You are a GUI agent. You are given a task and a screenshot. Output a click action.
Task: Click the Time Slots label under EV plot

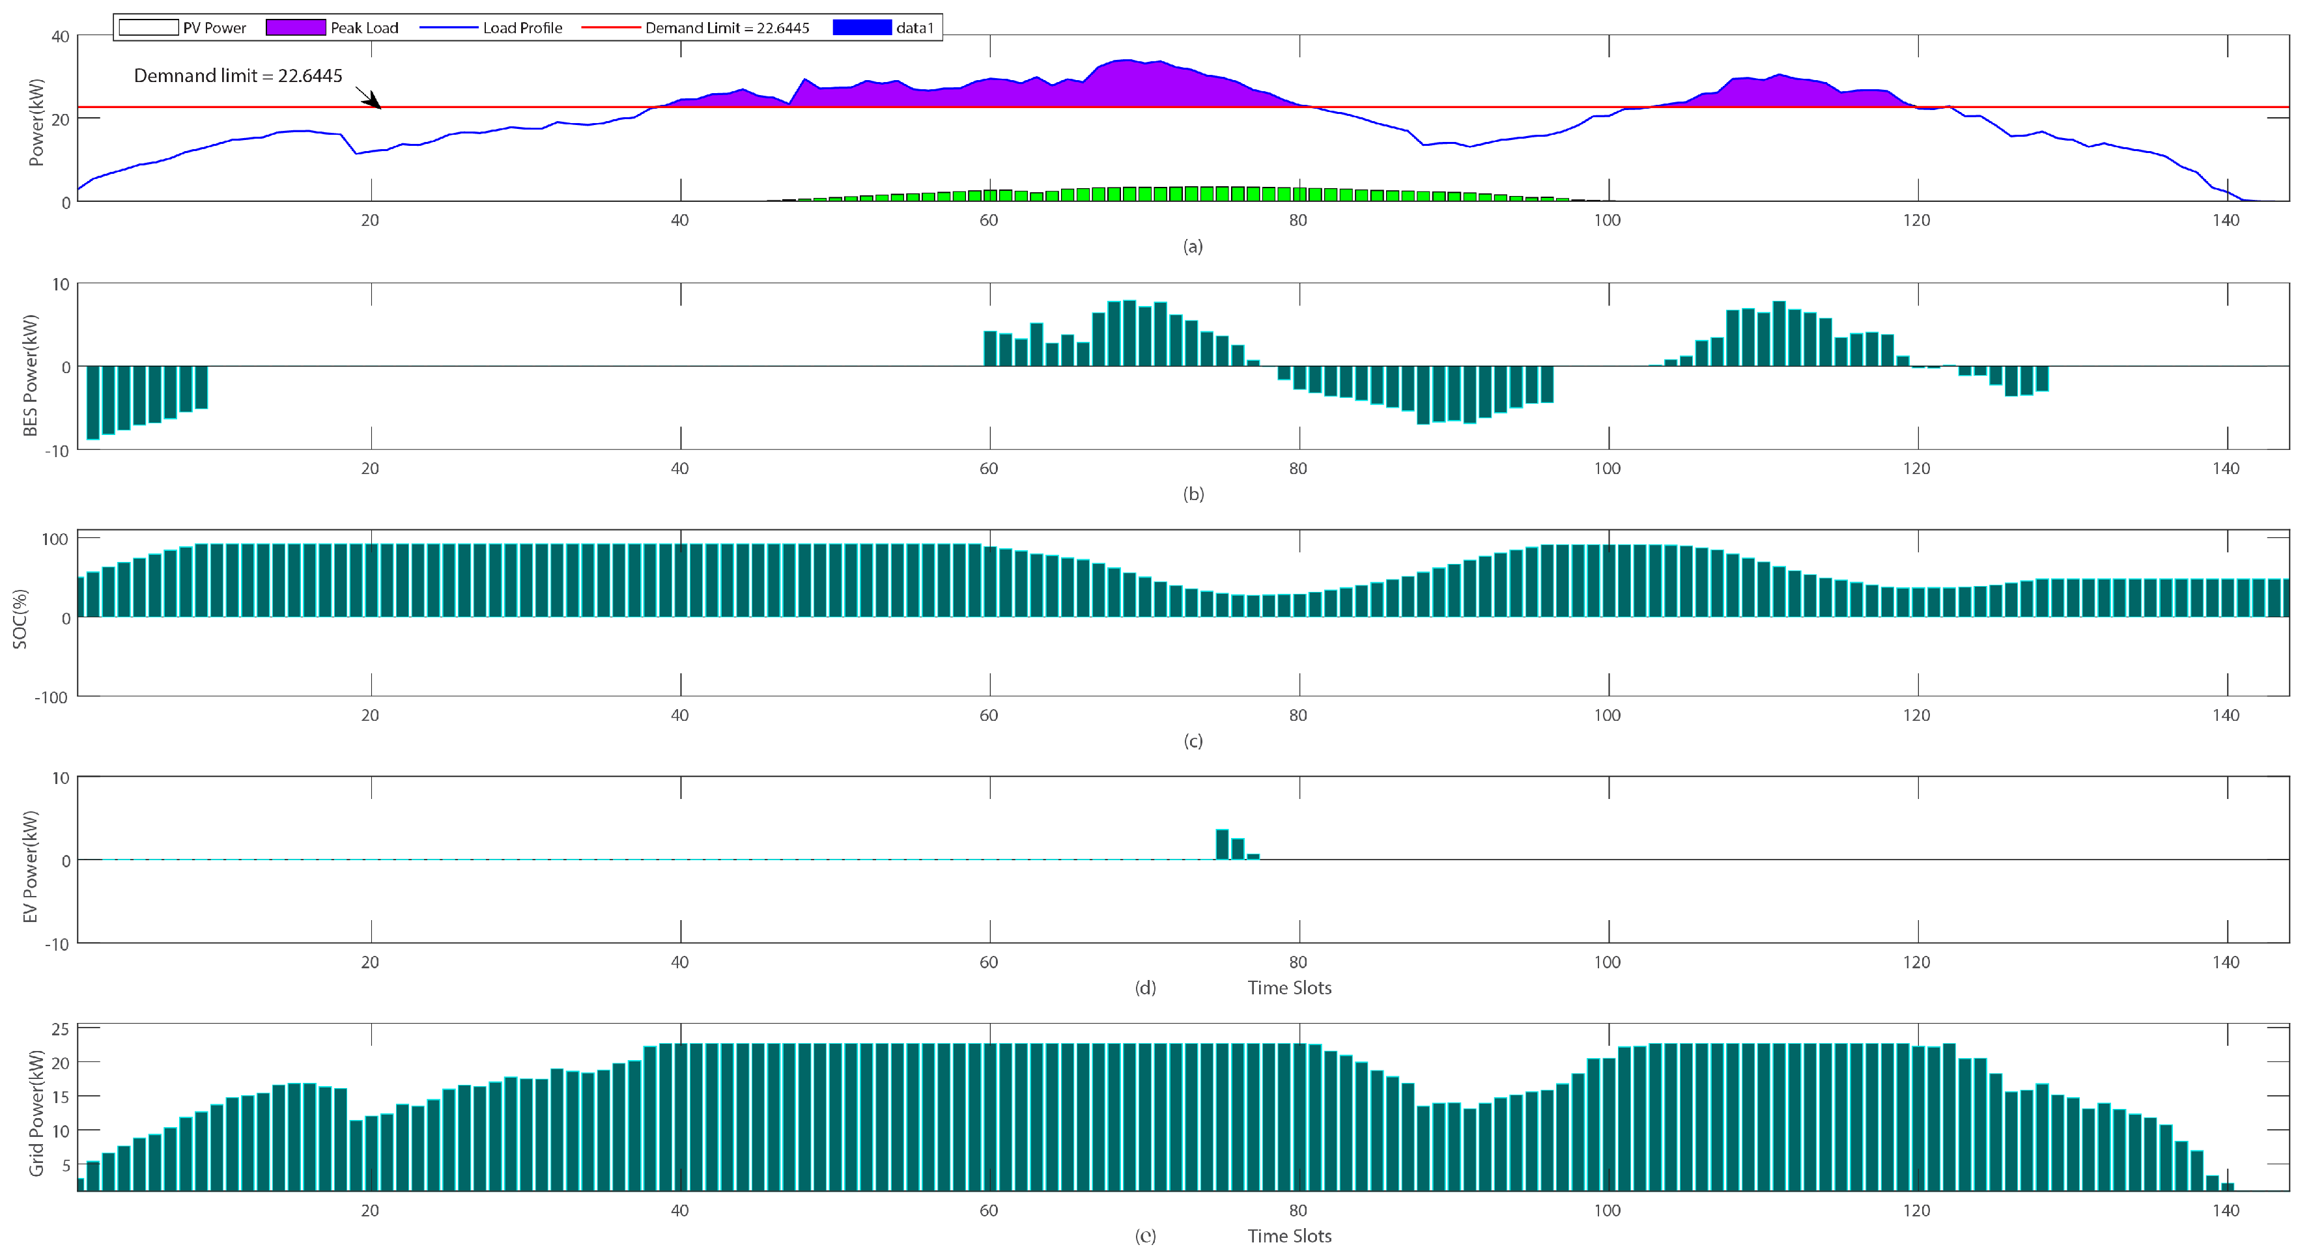[1289, 987]
